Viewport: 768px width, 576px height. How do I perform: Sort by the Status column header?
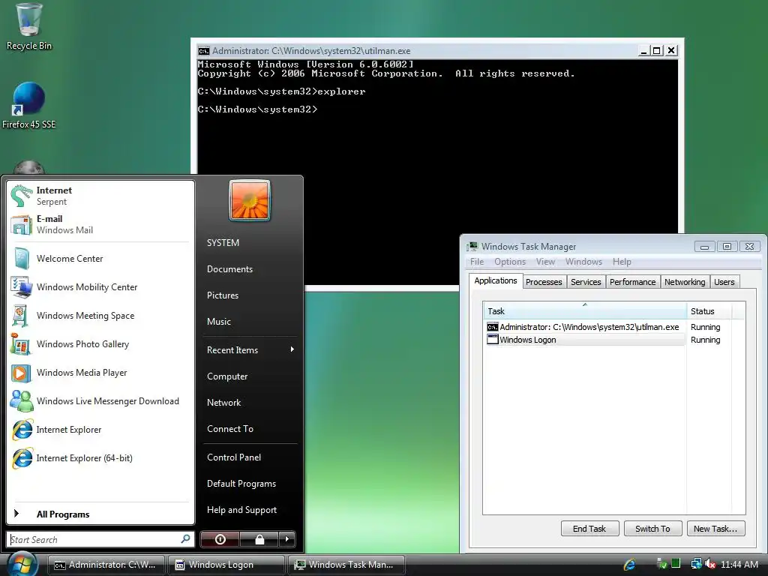[709, 311]
